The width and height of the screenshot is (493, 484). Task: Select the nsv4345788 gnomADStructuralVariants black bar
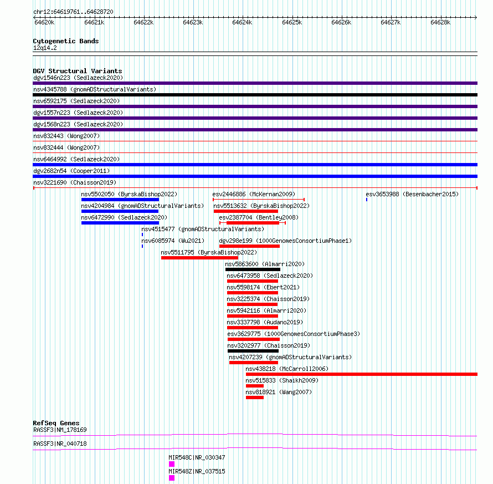255,95
